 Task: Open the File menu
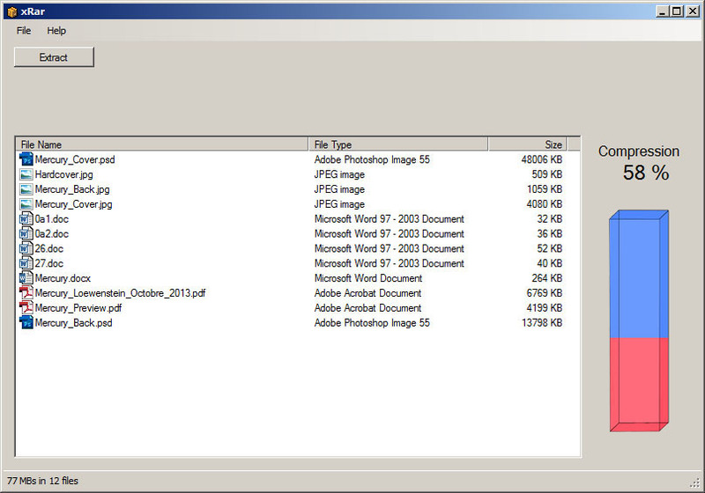point(24,31)
